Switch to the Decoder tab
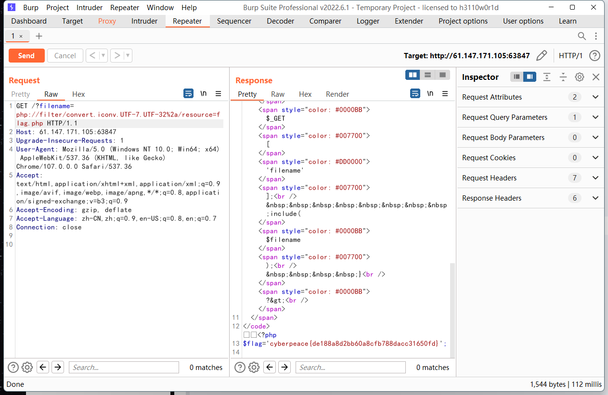The image size is (608, 395). click(x=281, y=21)
